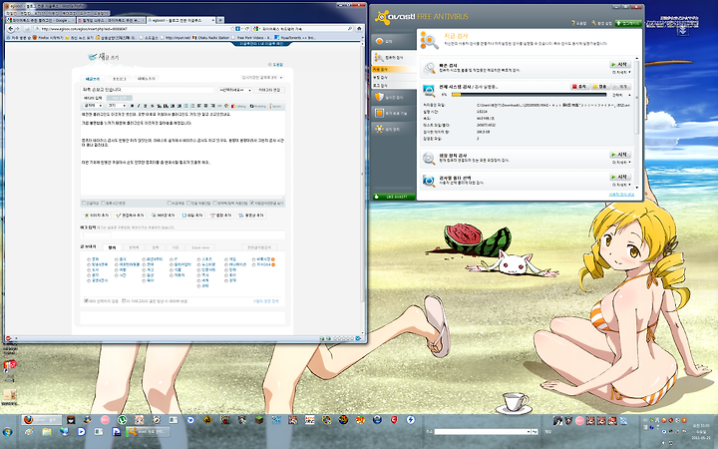Apply bold in the blog editor toolbar
The width and height of the screenshot is (718, 449).
click(133, 106)
